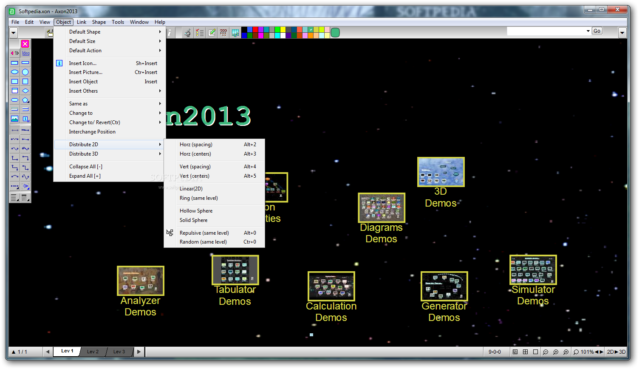Pick the cyan color swatch
Image resolution: width=639 pixels, height=369 pixels.
[277, 35]
